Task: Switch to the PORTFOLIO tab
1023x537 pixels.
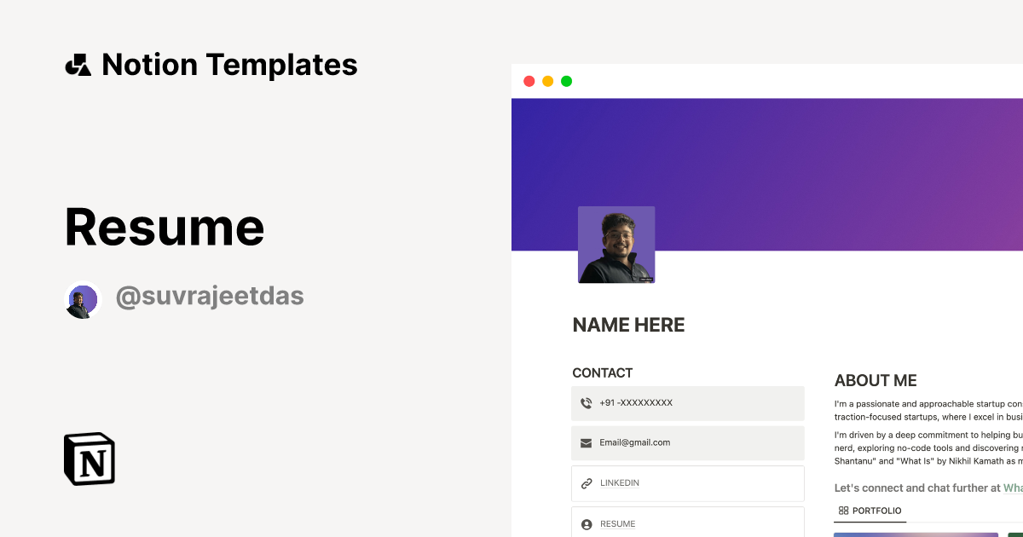Action: click(x=876, y=511)
